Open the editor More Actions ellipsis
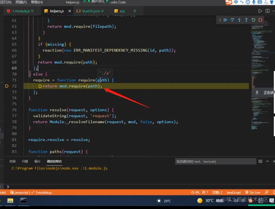This screenshot has width=275, height=209. coord(274,11)
